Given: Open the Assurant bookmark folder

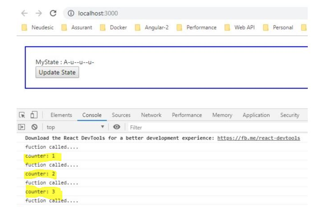Looking at the screenshot, I should [77, 28].
